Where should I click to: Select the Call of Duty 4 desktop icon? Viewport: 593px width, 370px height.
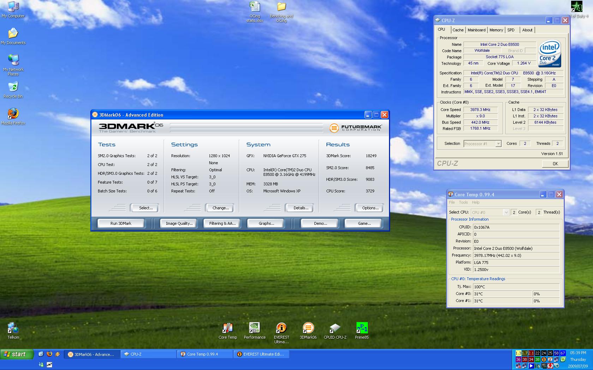coord(577,10)
